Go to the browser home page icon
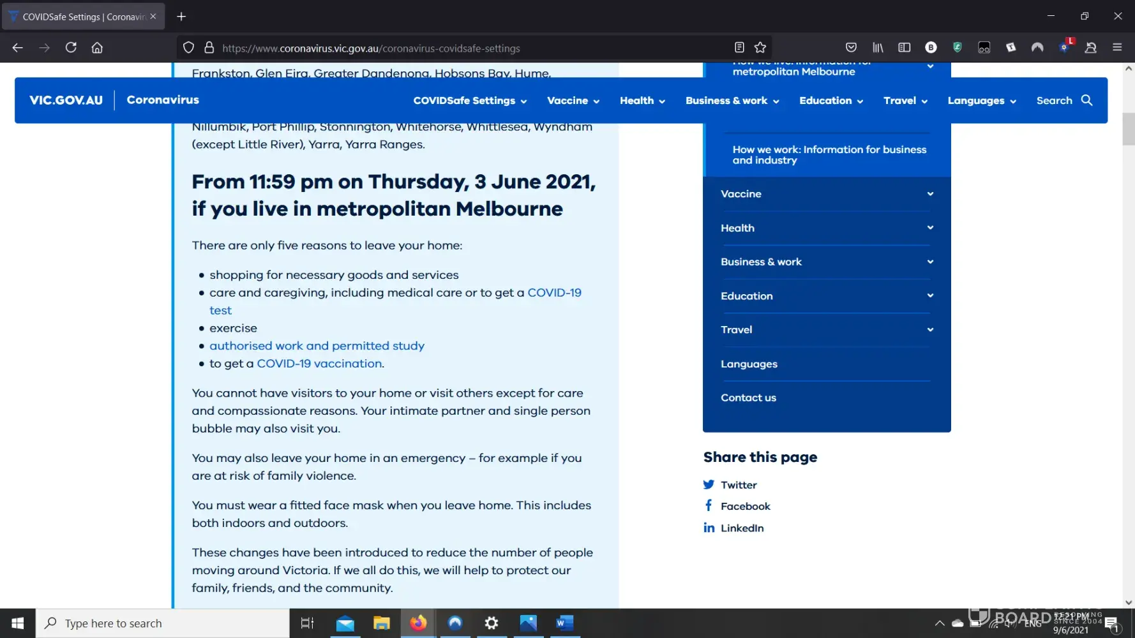This screenshot has width=1135, height=638. (x=97, y=48)
